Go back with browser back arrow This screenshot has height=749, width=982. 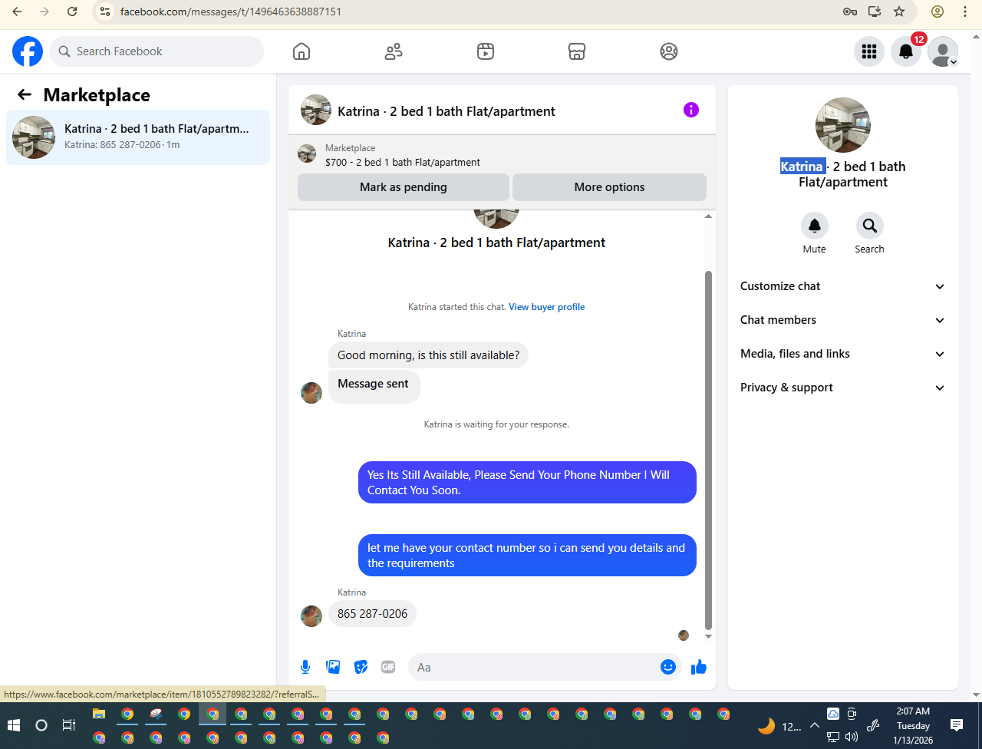[x=17, y=12]
